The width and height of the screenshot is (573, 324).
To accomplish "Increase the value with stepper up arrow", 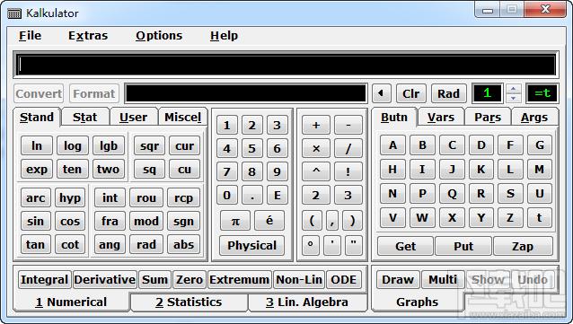I will [514, 89].
